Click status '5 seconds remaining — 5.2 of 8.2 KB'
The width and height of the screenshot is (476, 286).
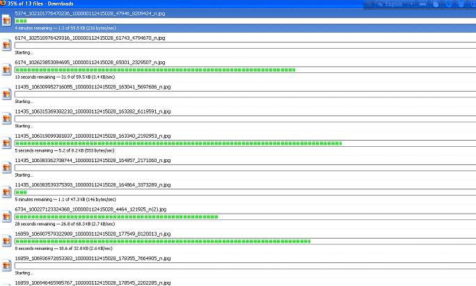[x=64, y=150]
